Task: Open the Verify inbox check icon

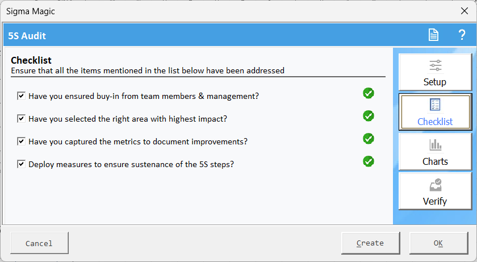Action: point(436,185)
